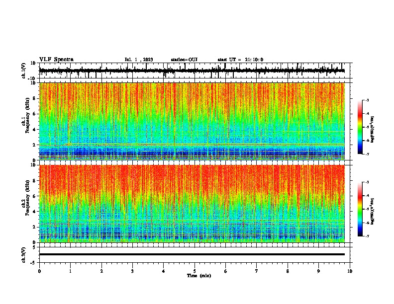Click the "10" tick label on time axis
The height and width of the screenshot is (304, 394).
(350, 271)
